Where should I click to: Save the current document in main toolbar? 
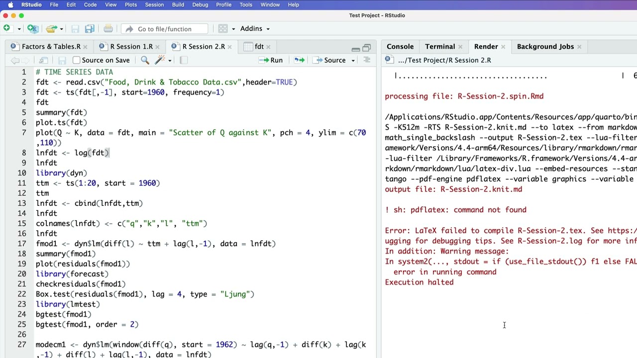(x=75, y=29)
